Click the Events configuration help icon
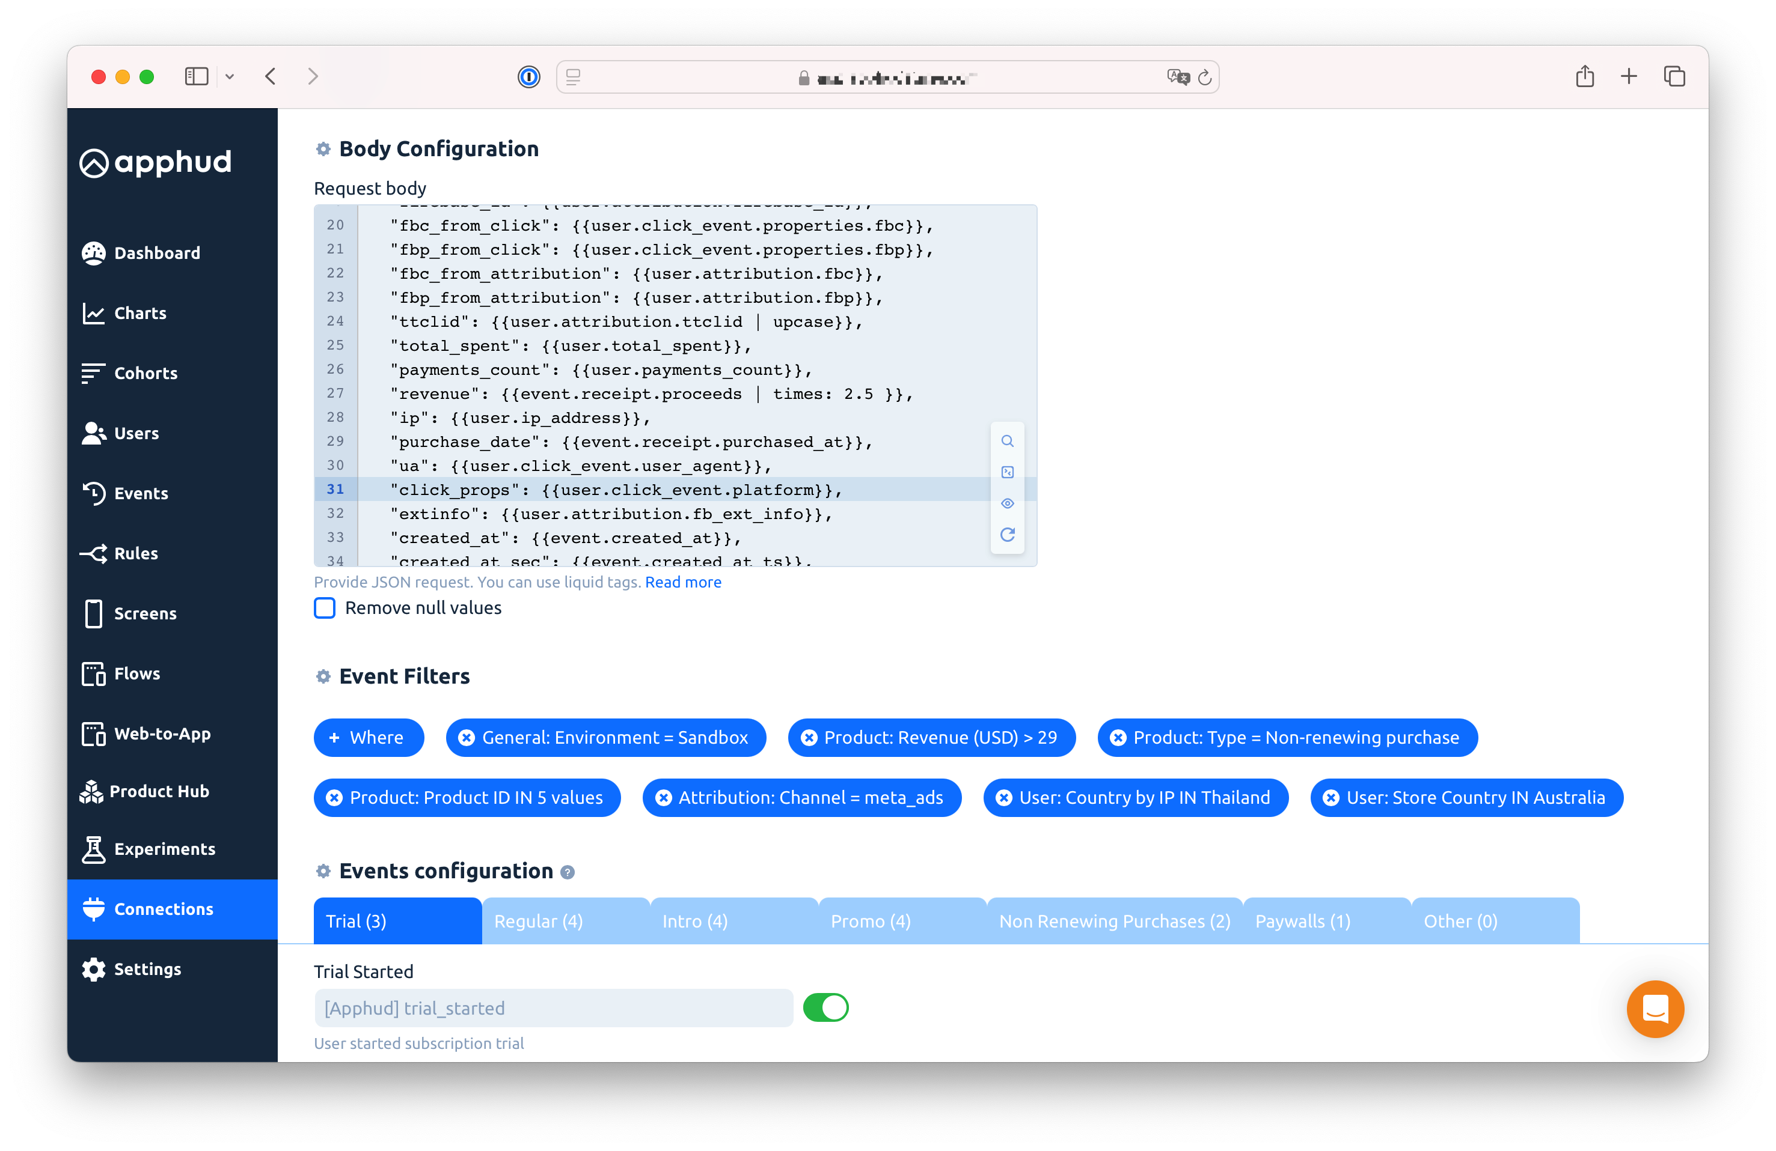Viewport: 1776px width, 1151px height. pos(567,872)
